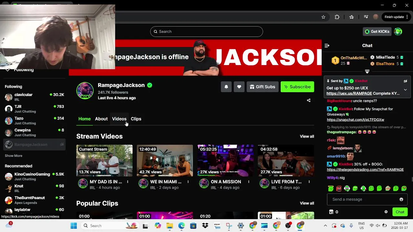Click the green Subscribe button

point(297,87)
